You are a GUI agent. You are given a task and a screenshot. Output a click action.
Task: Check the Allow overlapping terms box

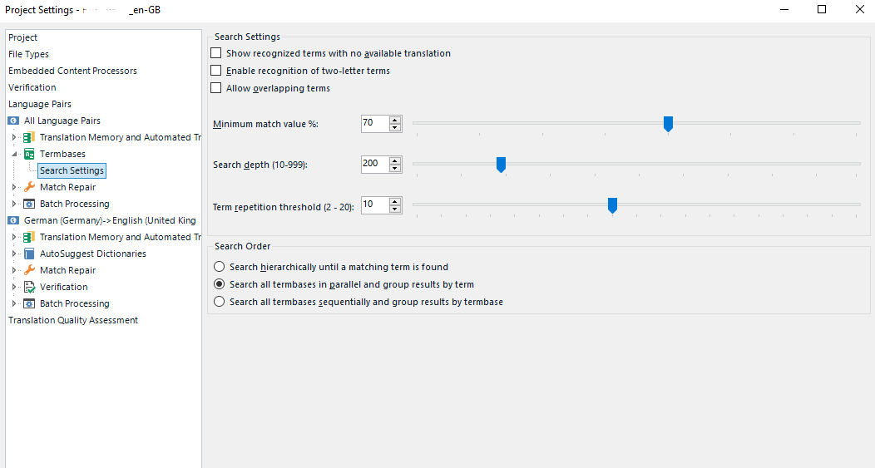click(216, 88)
